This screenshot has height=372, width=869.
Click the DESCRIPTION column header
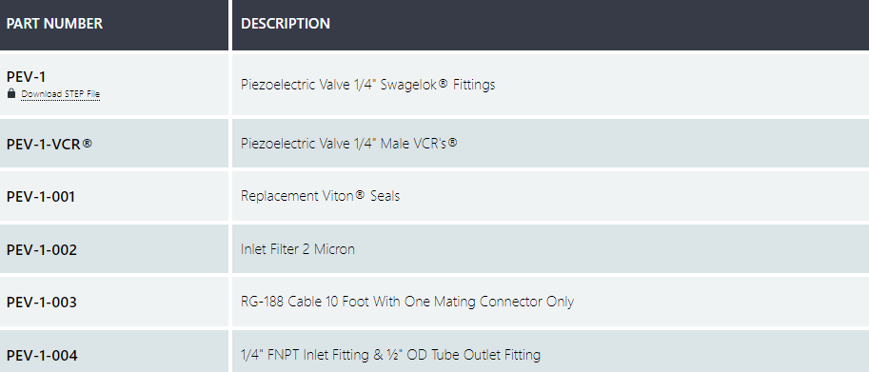(x=286, y=24)
